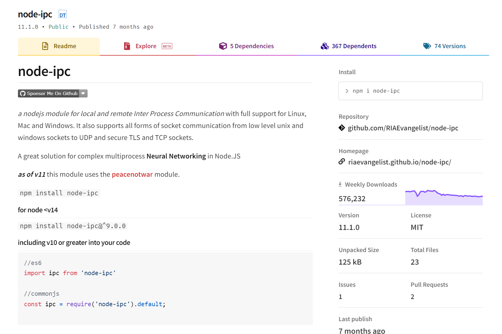This screenshot has height=334, width=502.
Task: Click the download arrow icon by Weekly Downloads
Action: [x=340, y=184]
